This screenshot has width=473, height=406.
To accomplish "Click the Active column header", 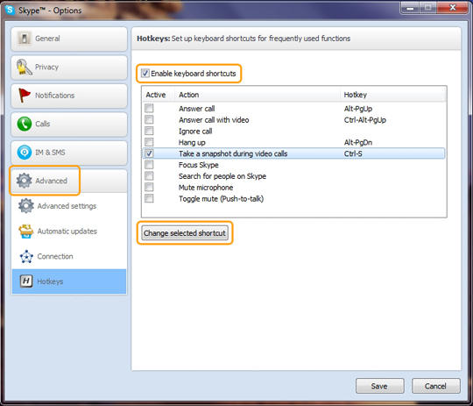I will tap(156, 95).
